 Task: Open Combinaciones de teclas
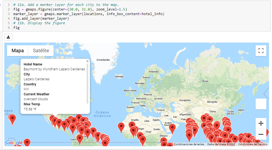tap(189, 144)
